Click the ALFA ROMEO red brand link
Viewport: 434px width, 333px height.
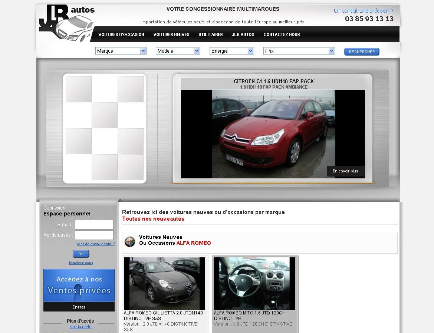pyautogui.click(x=194, y=243)
